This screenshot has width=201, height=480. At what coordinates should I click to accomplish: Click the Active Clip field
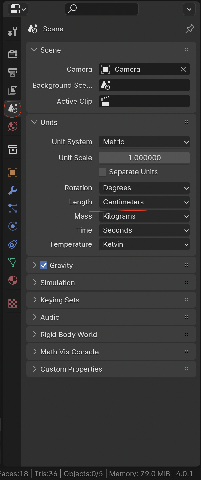(144, 101)
